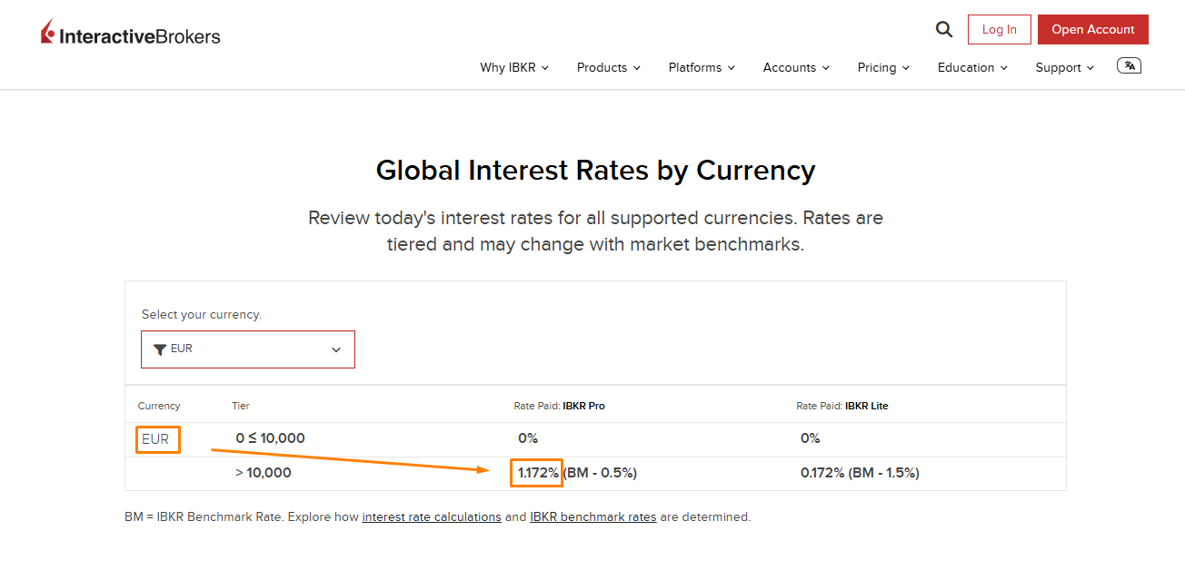
Task: Open the Education menu
Action: point(972,67)
